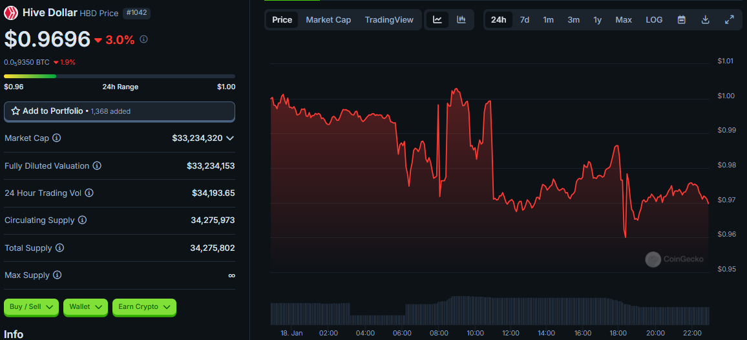Screen dimensions: 747x340
Task: Select the 3m time range
Action: 574,20
